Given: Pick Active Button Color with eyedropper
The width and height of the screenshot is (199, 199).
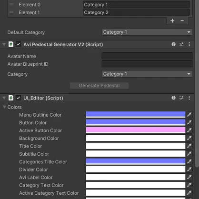Looking at the screenshot, I should (x=189, y=130).
